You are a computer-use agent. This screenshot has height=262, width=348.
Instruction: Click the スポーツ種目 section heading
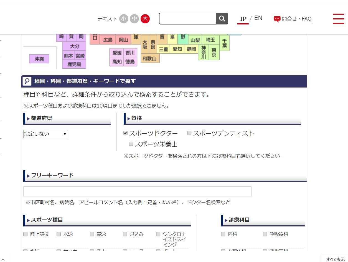click(x=47, y=220)
